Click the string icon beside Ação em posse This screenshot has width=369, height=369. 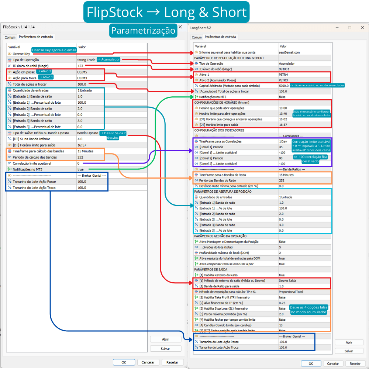coord(10,72)
